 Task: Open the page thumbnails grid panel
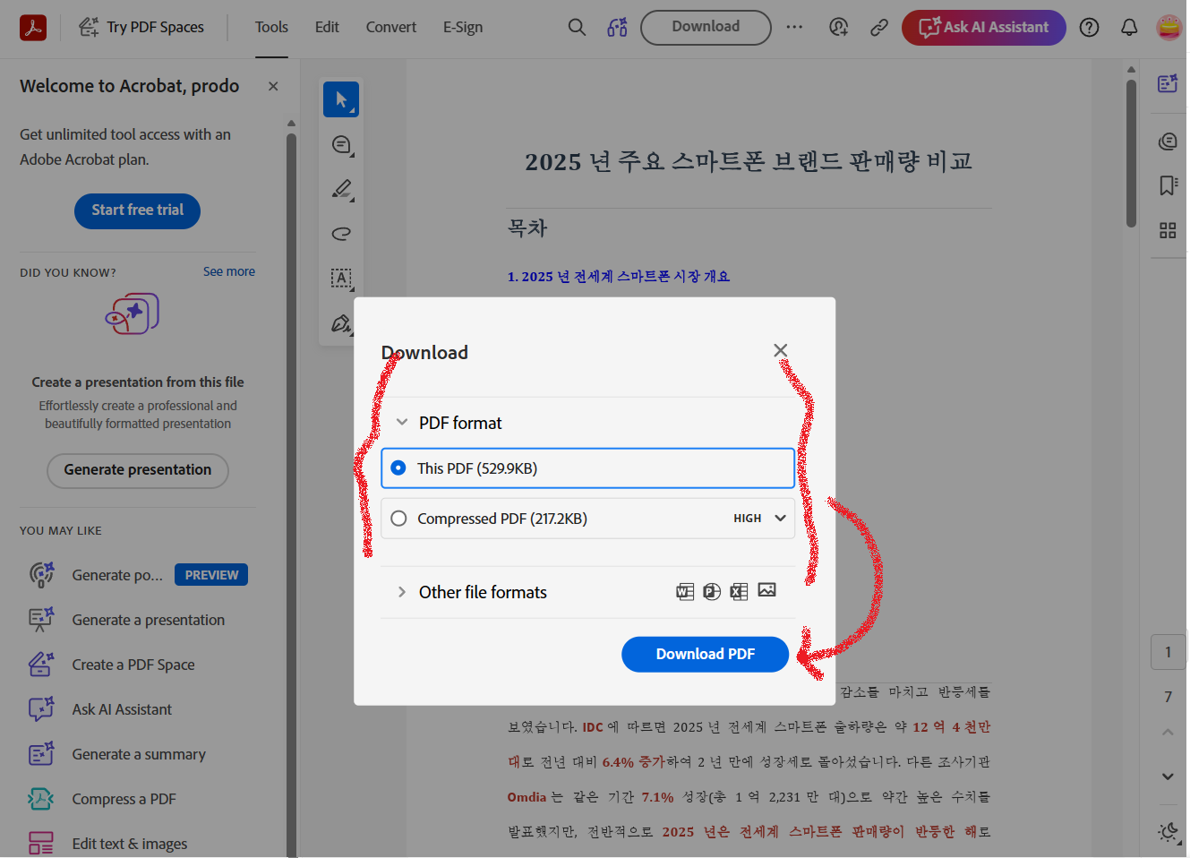tap(1168, 230)
